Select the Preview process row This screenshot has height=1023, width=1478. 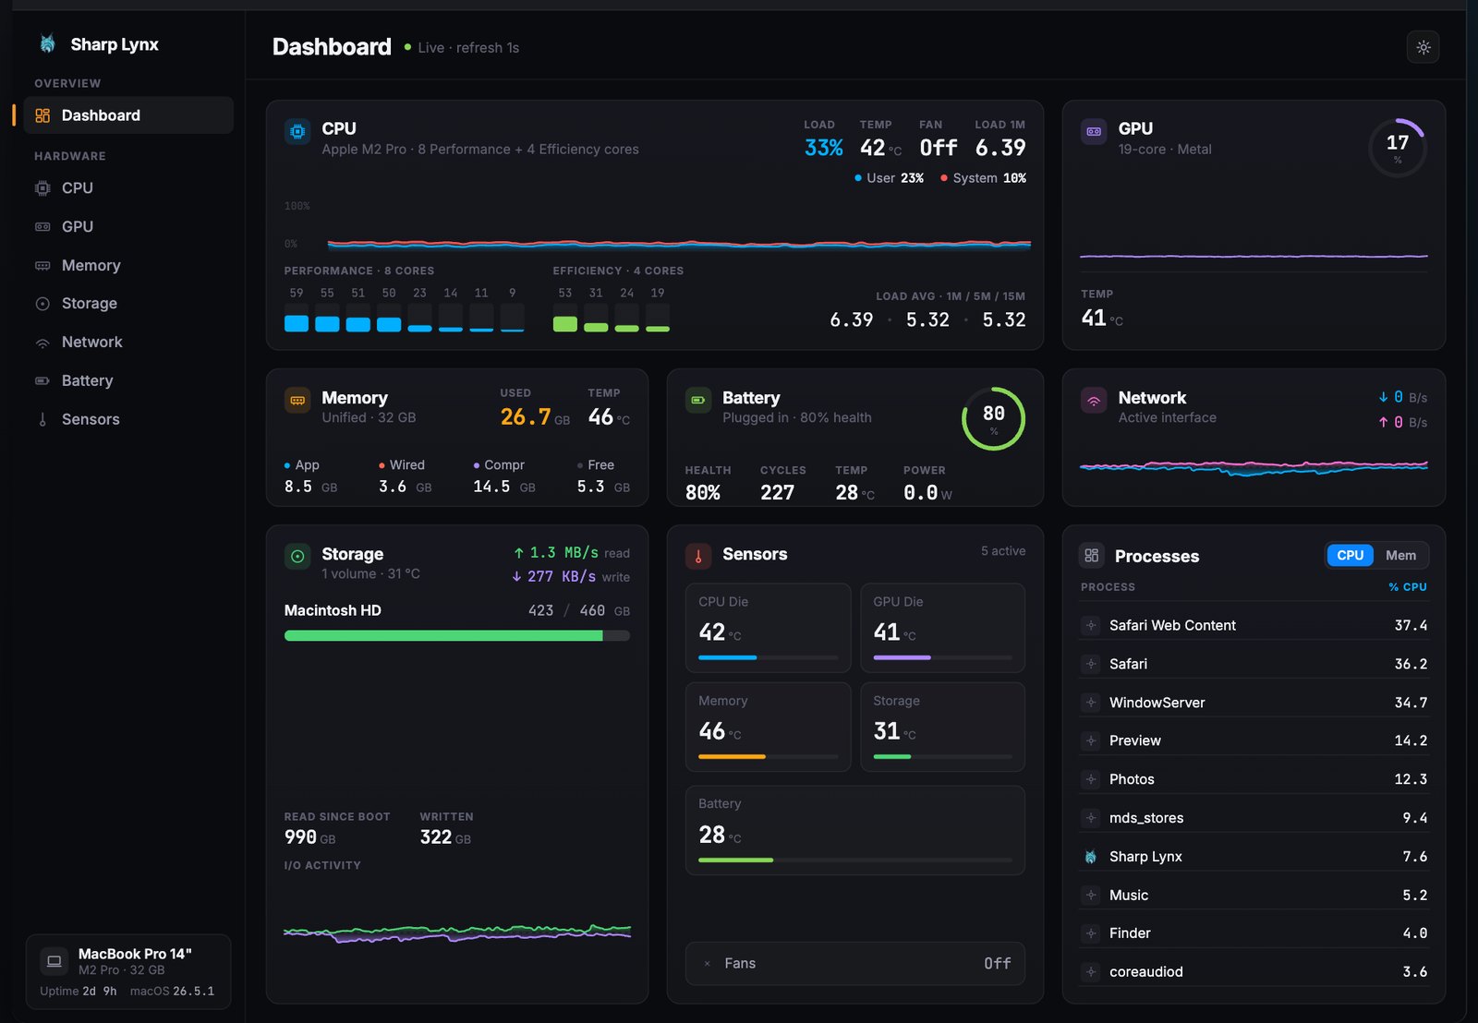1254,740
